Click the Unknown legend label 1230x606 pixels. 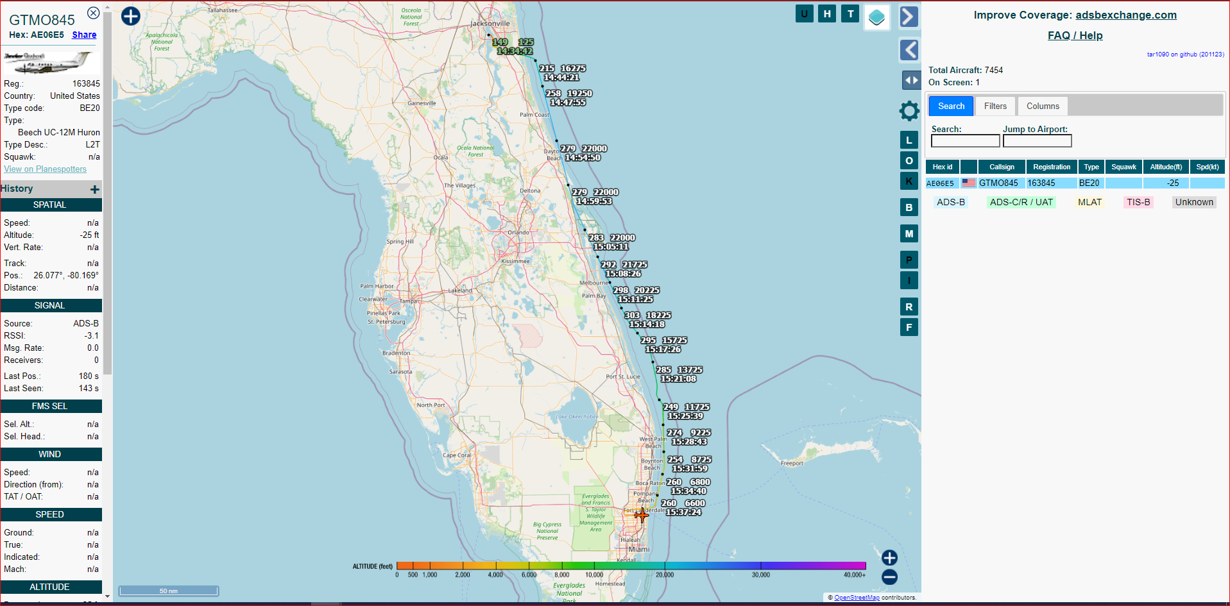(x=1194, y=202)
